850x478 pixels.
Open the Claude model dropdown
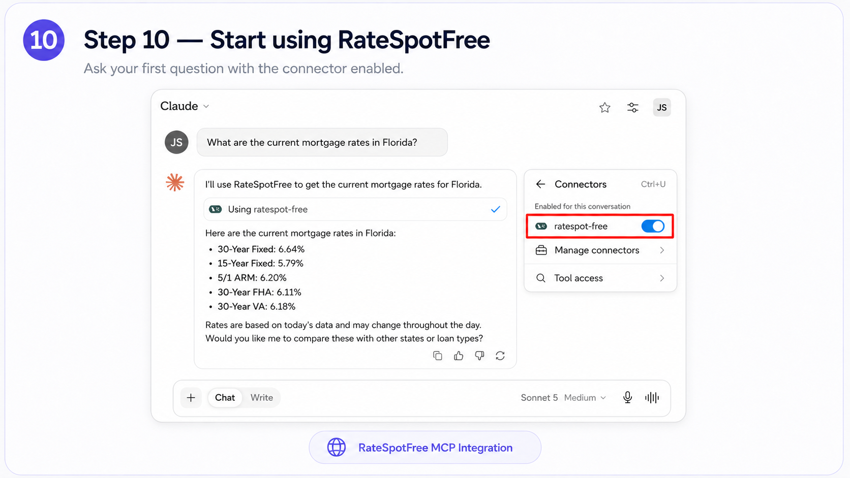pyautogui.click(x=185, y=106)
